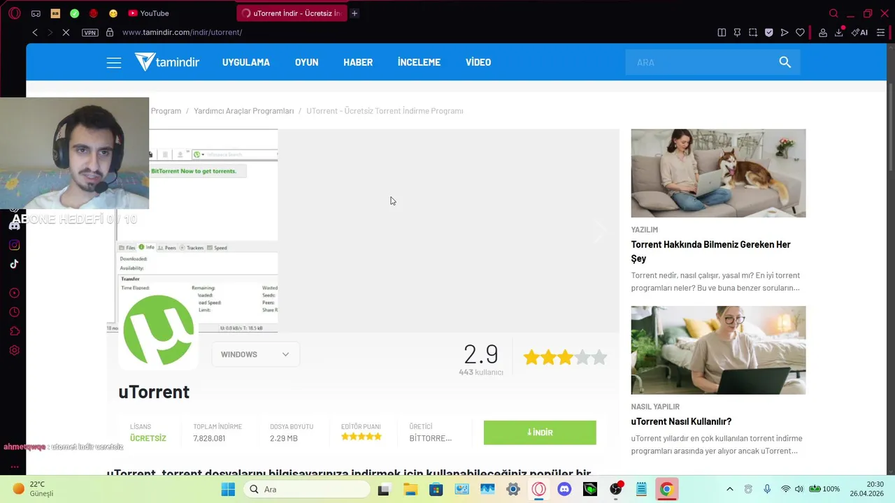Click the green İNDİR download button

coord(540,432)
